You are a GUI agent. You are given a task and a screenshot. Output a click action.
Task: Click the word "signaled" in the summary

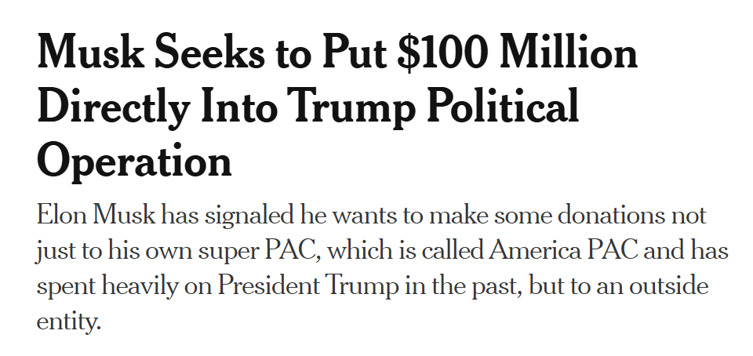tap(251, 216)
